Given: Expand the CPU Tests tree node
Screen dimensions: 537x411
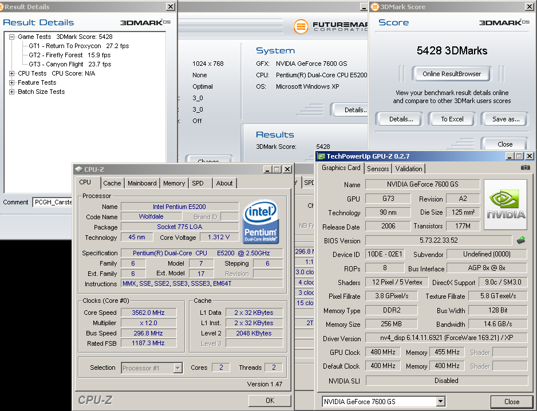Looking at the screenshot, I should tap(11, 73).
